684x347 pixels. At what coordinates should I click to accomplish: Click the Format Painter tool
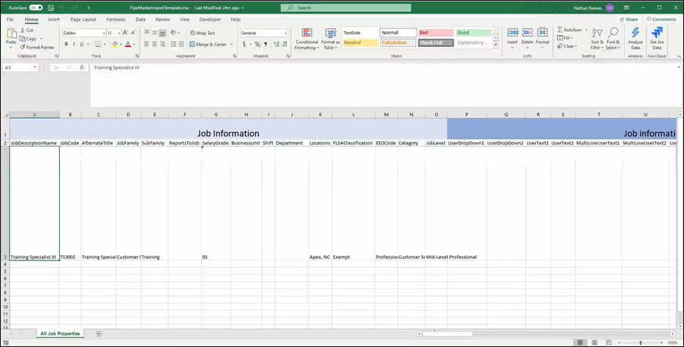[39, 47]
